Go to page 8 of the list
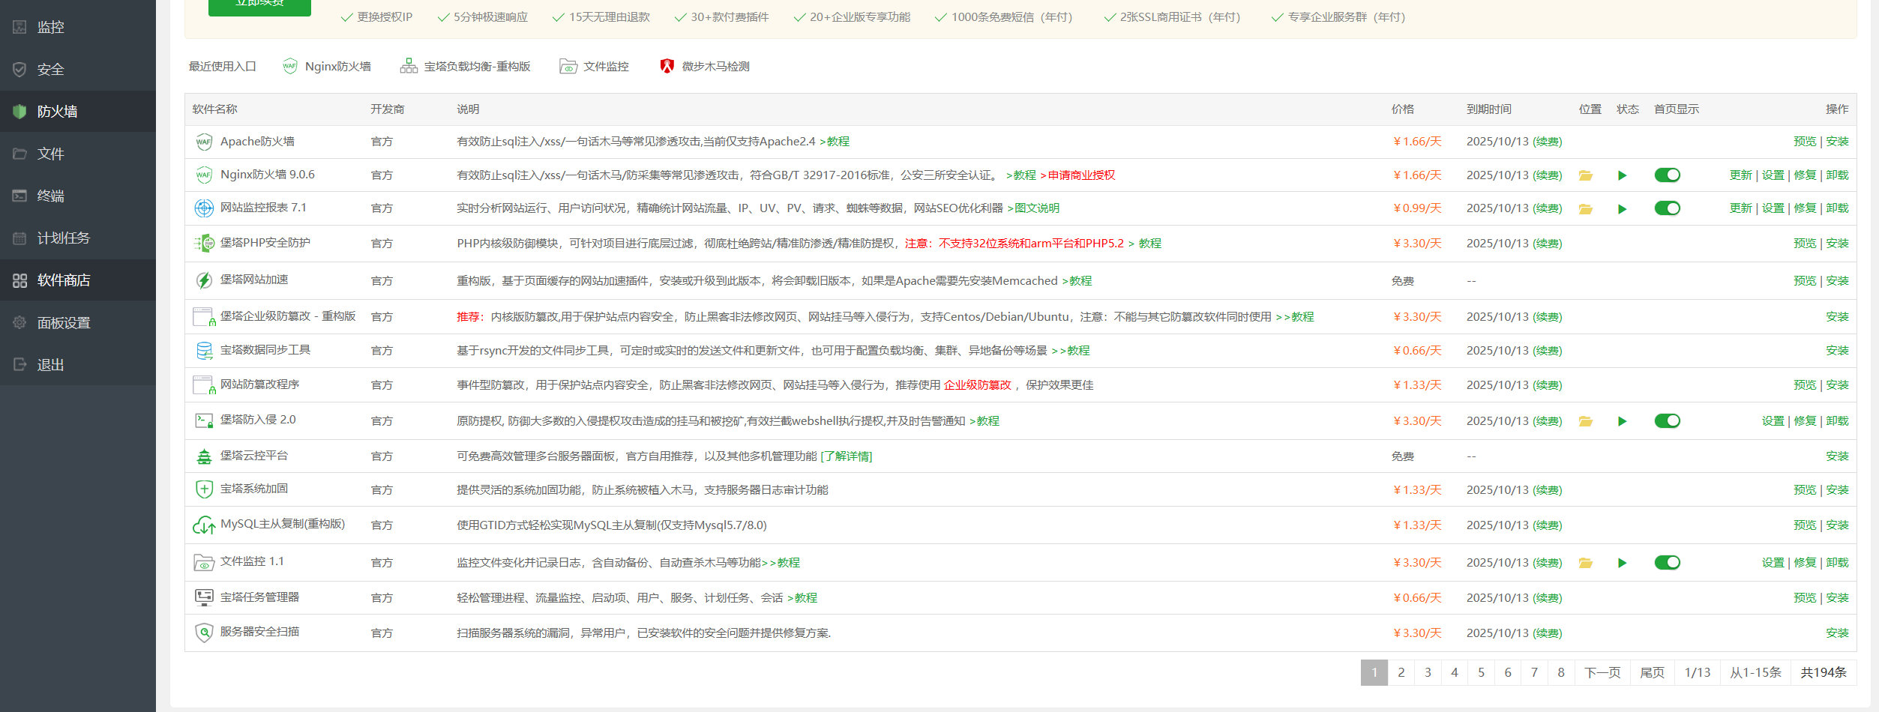This screenshot has width=1879, height=712. click(1561, 673)
